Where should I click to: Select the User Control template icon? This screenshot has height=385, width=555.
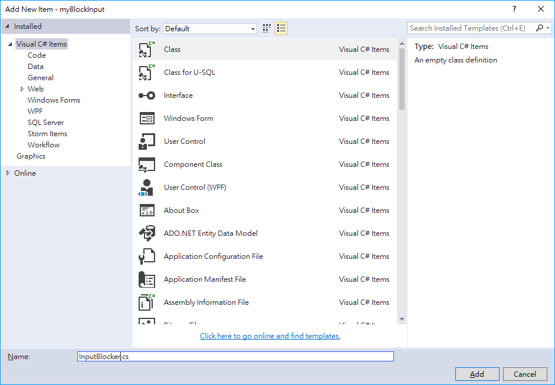[146, 142]
